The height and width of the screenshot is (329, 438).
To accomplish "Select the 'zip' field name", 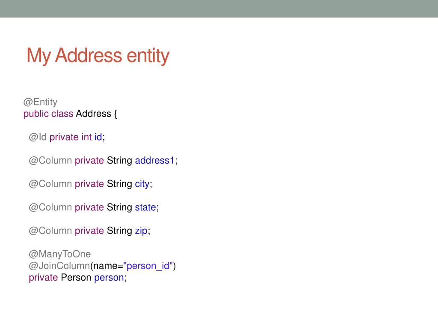I will 141,231.
